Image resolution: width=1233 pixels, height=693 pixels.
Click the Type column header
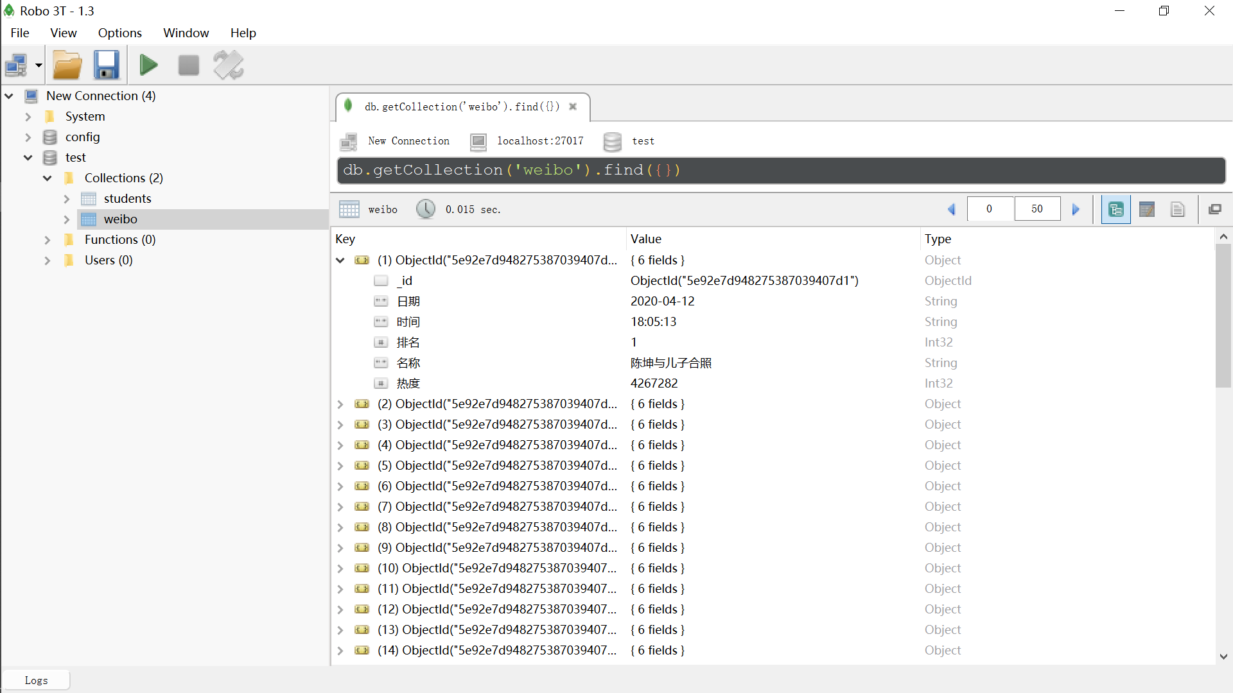click(1067, 239)
